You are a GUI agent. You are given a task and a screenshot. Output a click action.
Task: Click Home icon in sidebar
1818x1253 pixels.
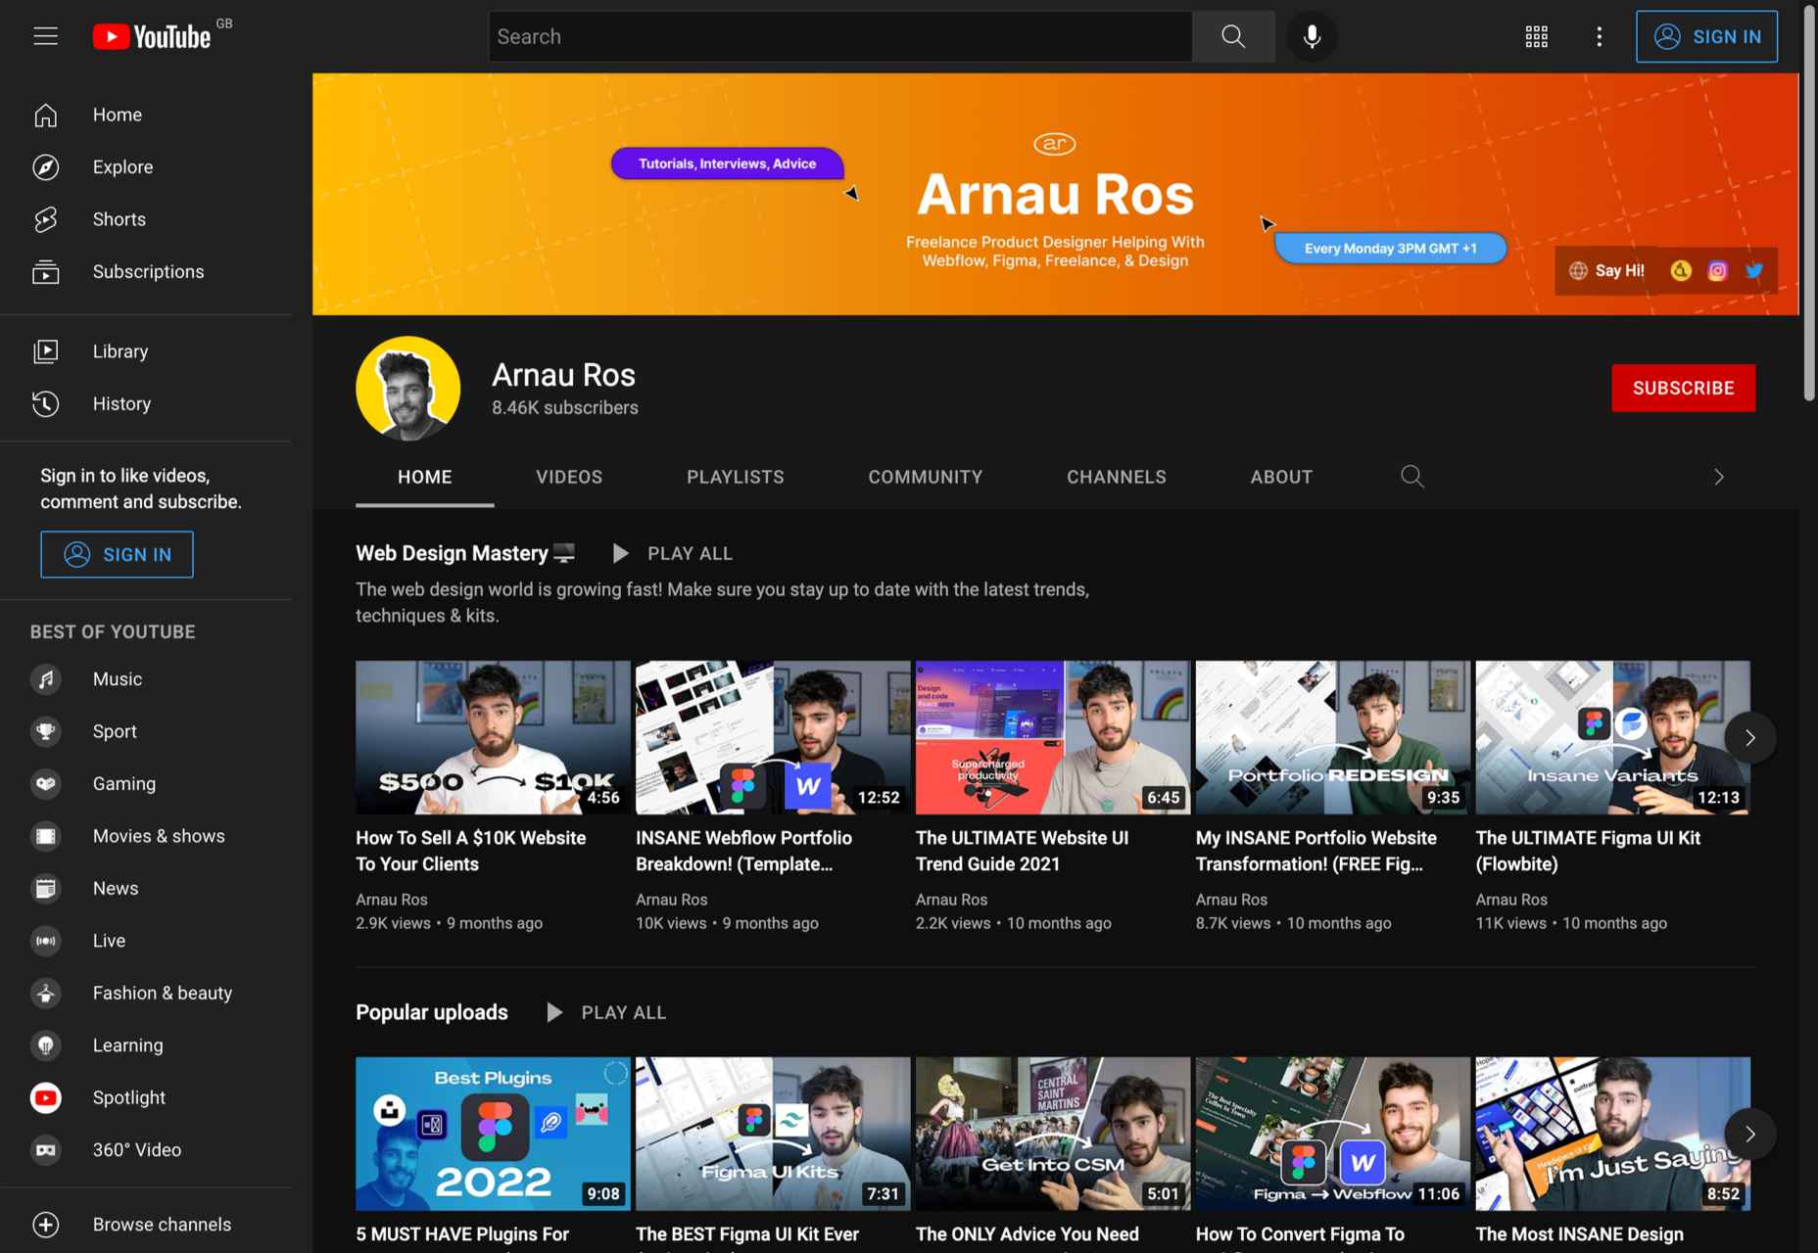[45, 115]
